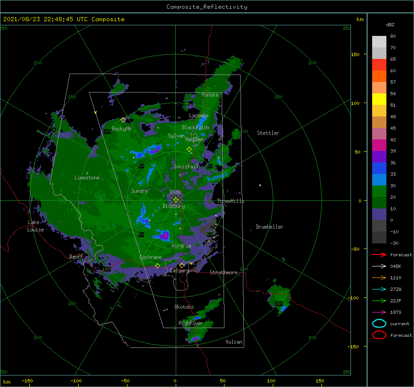Select the Limestone label
This screenshot has height=387, width=414.
click(87, 178)
